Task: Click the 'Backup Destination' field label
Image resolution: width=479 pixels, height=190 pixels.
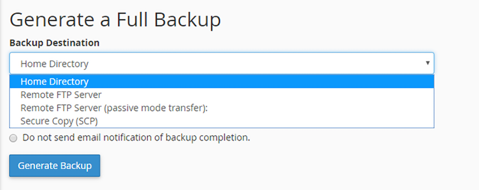Action: click(x=54, y=43)
